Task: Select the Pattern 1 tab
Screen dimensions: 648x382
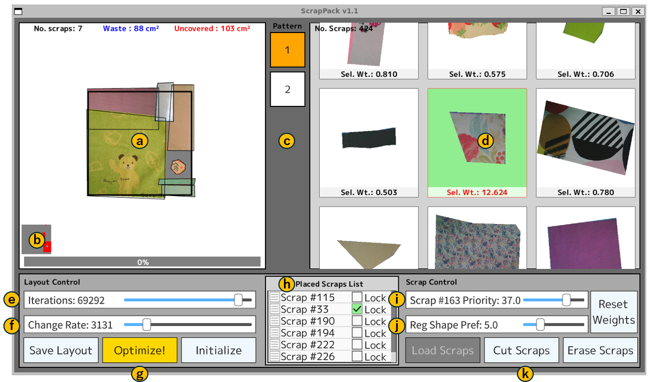Action: [287, 49]
